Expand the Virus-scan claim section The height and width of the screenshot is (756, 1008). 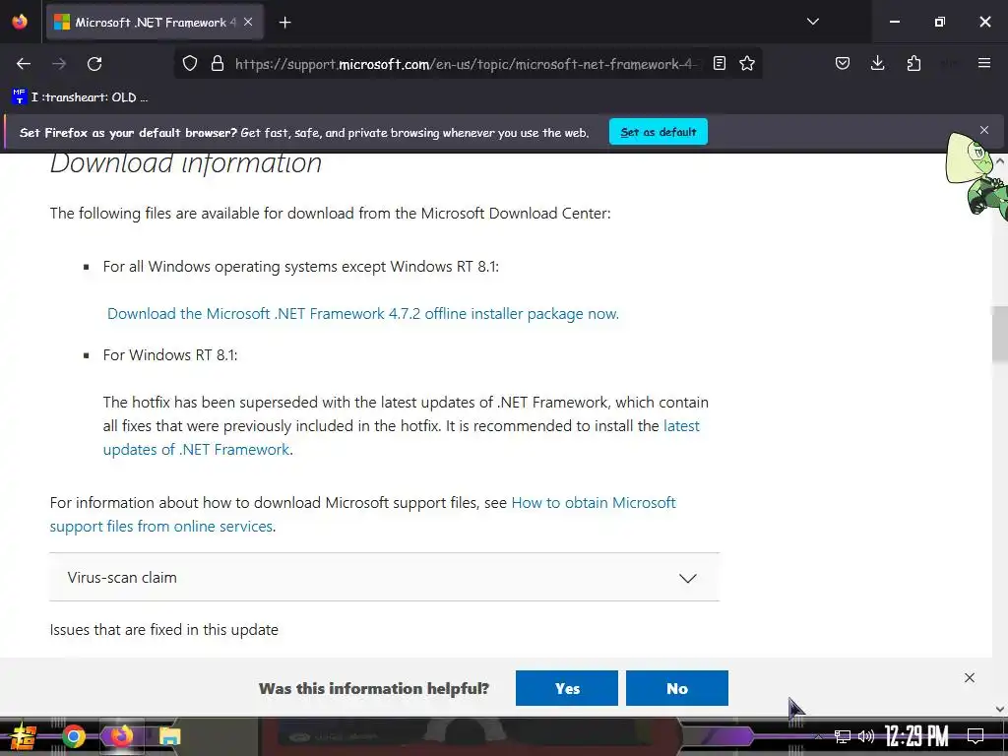(385, 577)
